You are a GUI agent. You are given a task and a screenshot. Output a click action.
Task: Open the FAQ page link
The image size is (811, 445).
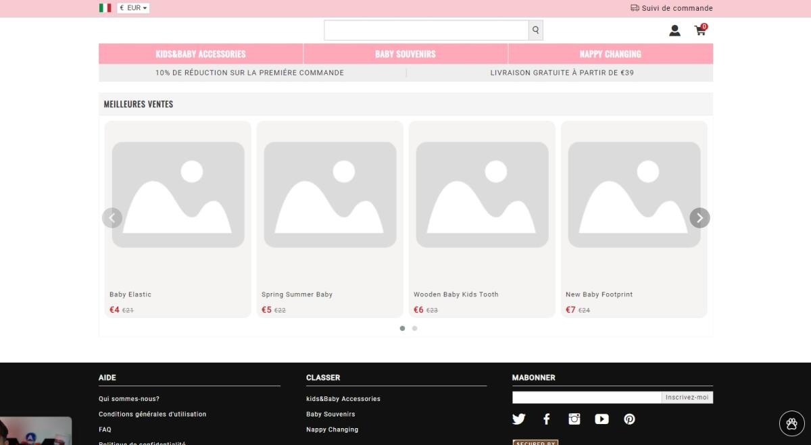tap(105, 429)
